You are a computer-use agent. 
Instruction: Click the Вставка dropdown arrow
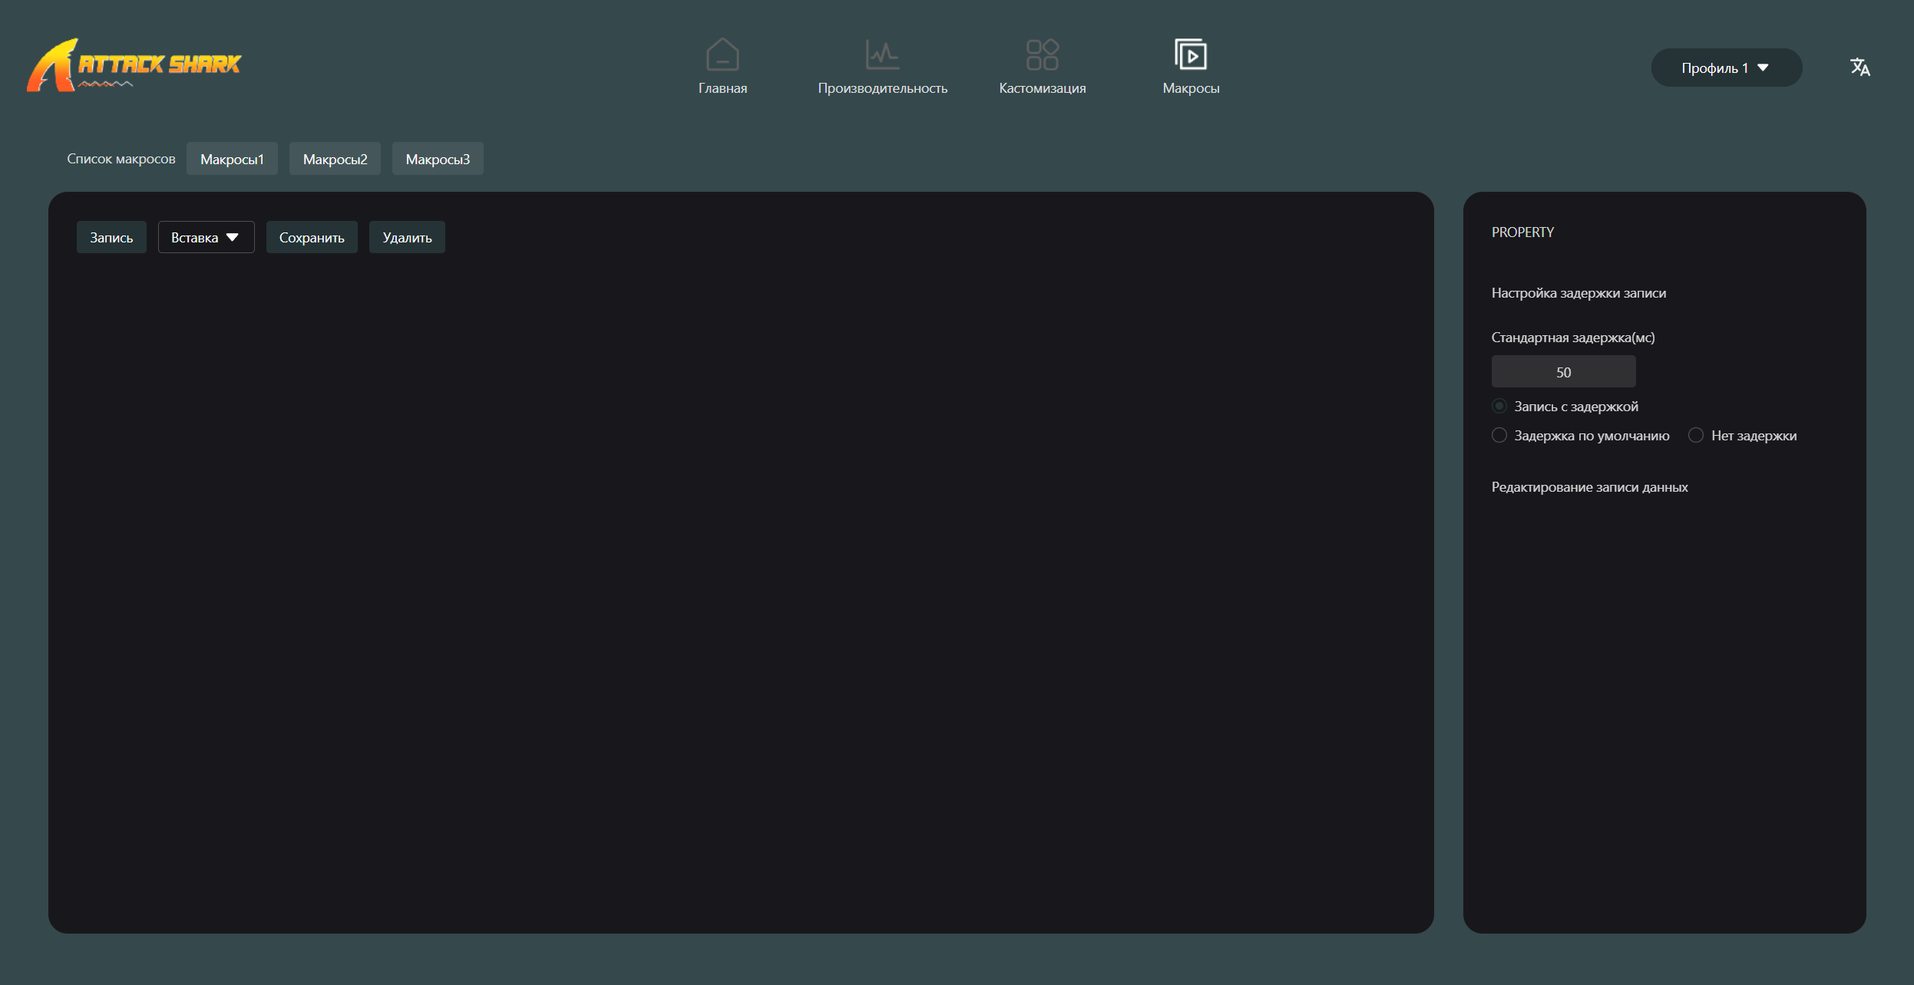tap(233, 238)
